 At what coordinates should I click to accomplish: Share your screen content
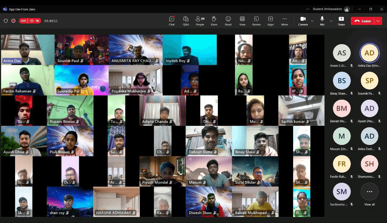[341, 21]
